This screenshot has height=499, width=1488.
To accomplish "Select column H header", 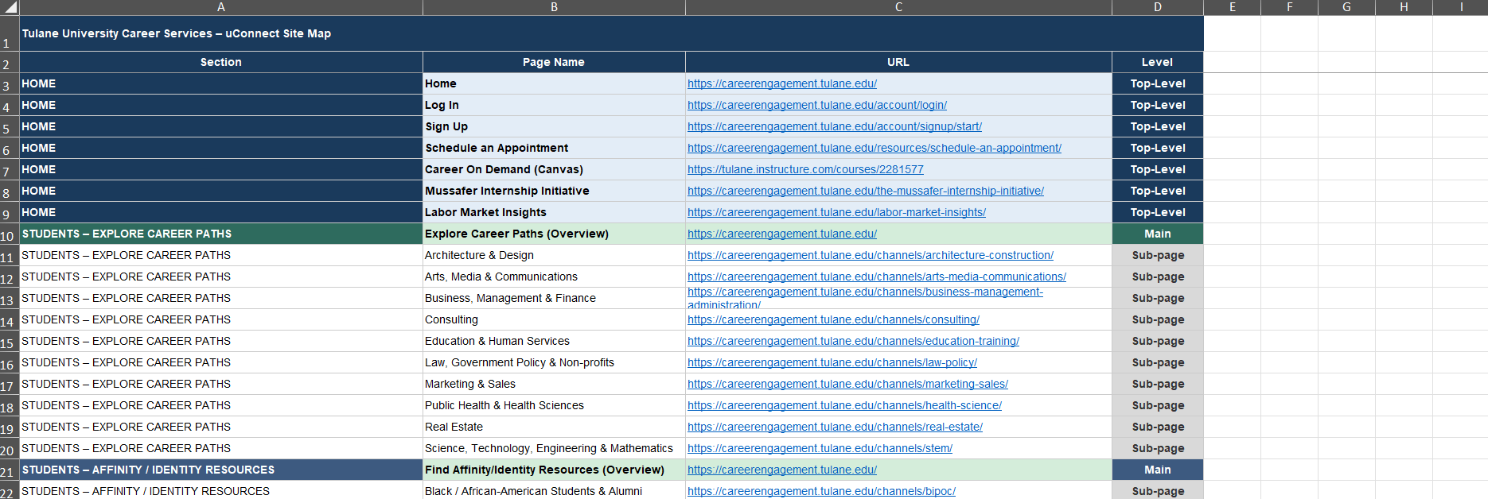I will coord(1404,7).
